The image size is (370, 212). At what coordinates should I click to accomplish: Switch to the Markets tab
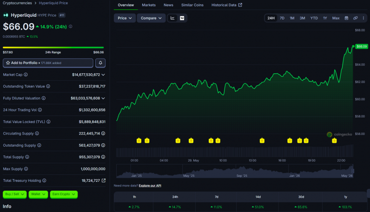pyautogui.click(x=149, y=5)
